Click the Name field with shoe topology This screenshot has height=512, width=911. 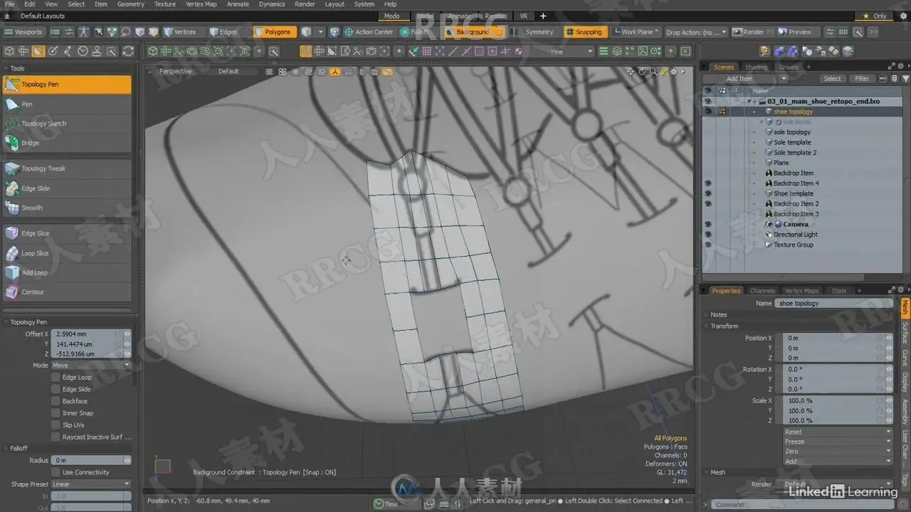click(x=833, y=304)
